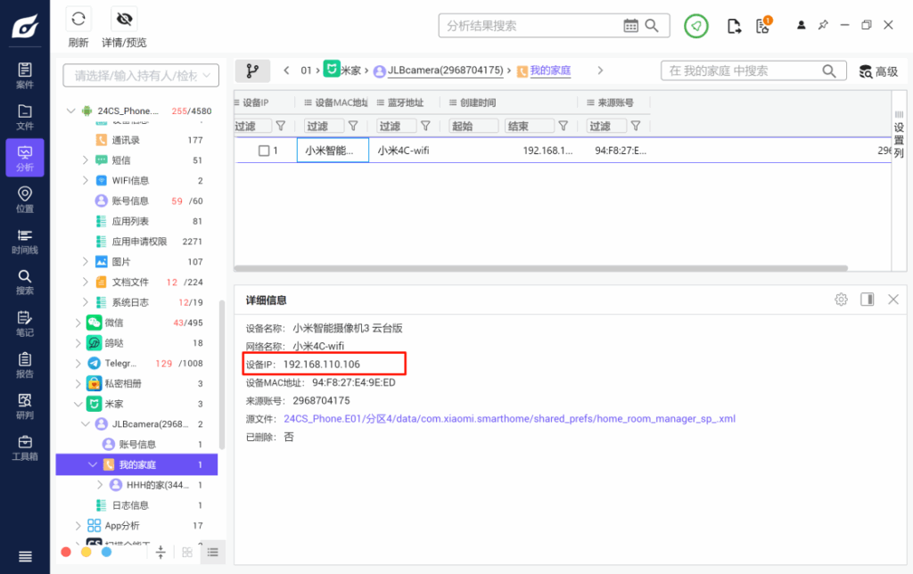The height and width of the screenshot is (574, 913).
Task: Open the 时间线 timeline panel in sidebar
Action: click(x=24, y=241)
